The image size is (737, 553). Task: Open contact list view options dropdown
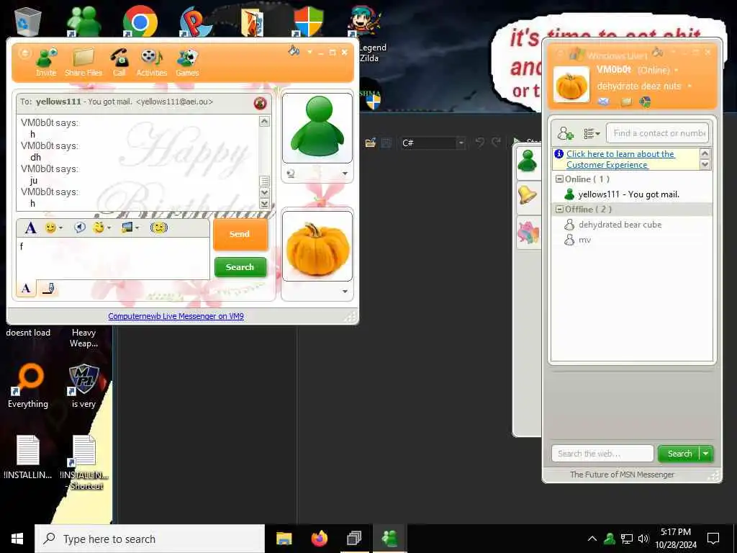tap(592, 133)
